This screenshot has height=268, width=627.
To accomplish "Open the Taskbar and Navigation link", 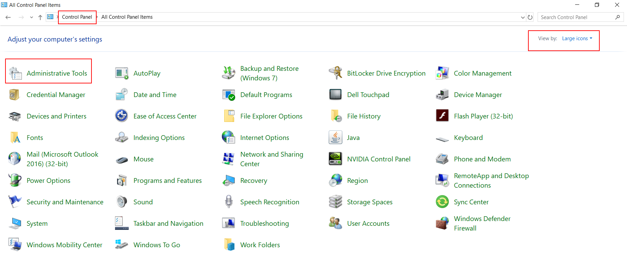I will point(168,223).
